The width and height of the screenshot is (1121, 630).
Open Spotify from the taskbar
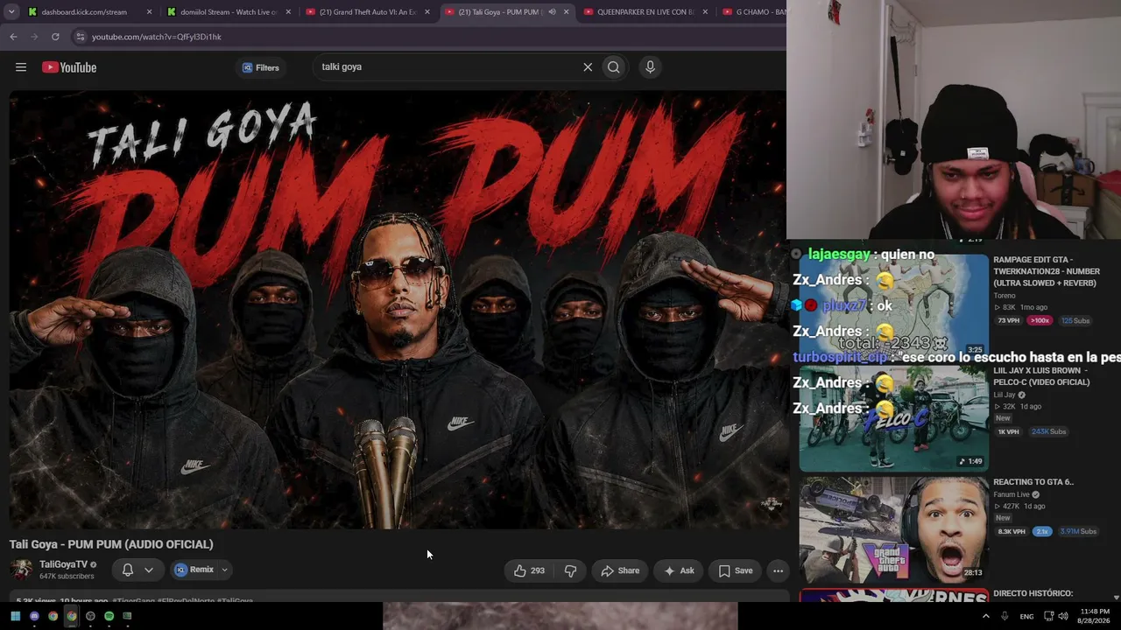click(x=109, y=616)
